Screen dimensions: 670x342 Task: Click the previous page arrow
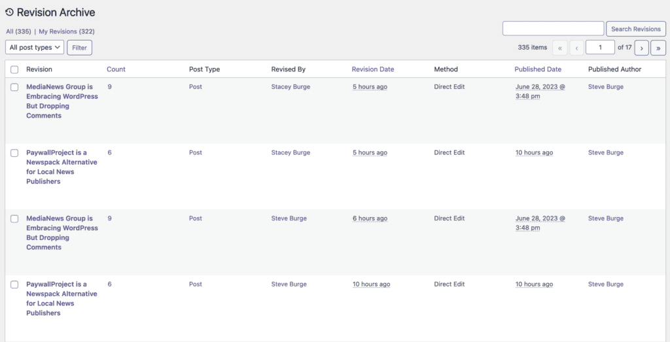(576, 48)
